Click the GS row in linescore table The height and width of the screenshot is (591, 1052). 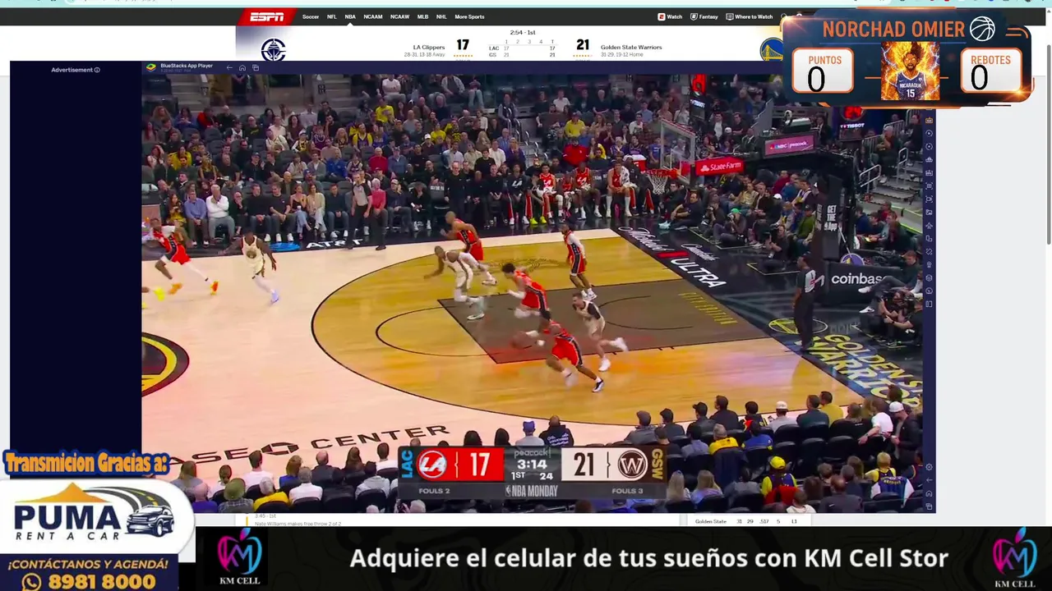(523, 55)
